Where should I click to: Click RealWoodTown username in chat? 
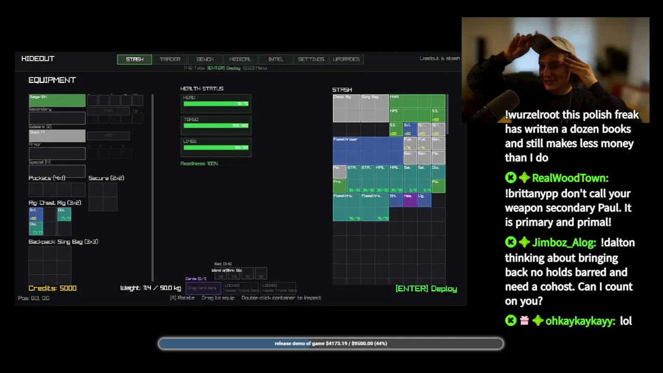[570, 178]
